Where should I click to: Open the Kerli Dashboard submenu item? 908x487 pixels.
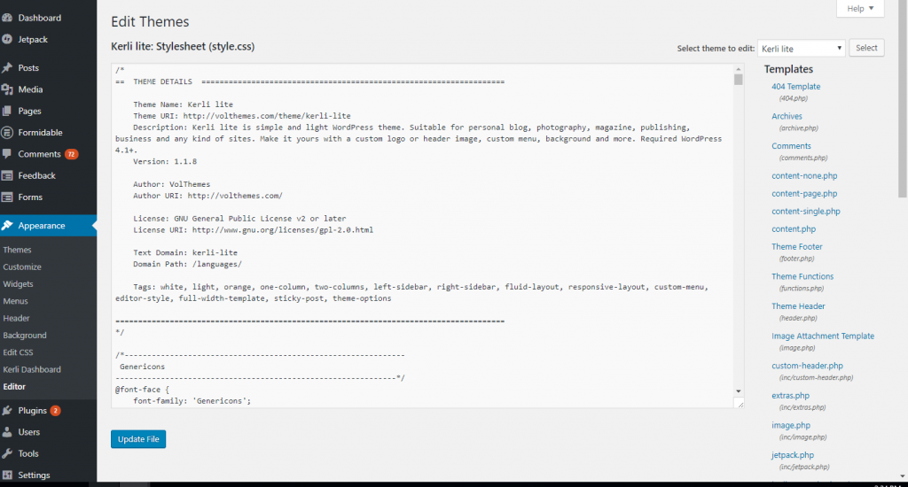click(32, 369)
